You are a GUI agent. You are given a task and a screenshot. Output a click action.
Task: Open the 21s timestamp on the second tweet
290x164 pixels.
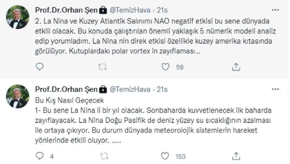tap(162, 89)
